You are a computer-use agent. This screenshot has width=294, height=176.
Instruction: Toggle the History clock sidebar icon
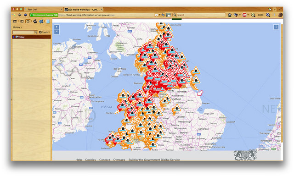tap(28, 22)
